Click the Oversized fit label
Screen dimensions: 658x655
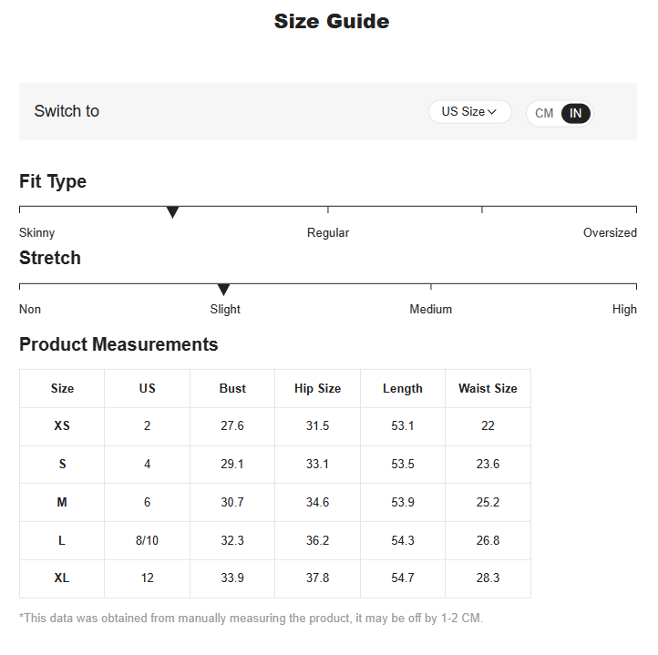[610, 232]
